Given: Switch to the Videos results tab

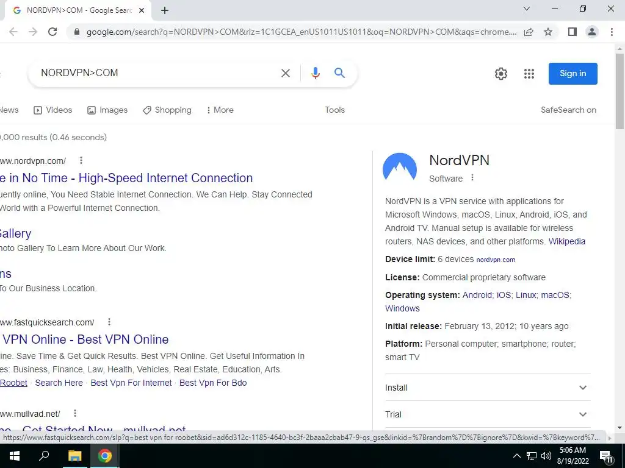Looking at the screenshot, I should 52,110.
